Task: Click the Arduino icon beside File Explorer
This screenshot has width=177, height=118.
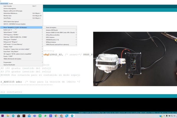Action: coord(13,116)
